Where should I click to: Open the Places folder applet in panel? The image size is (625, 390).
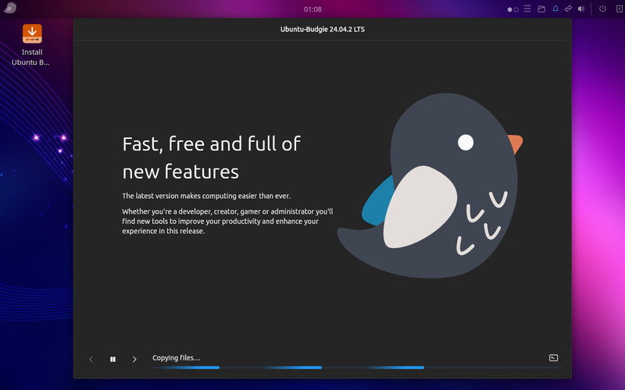[541, 9]
